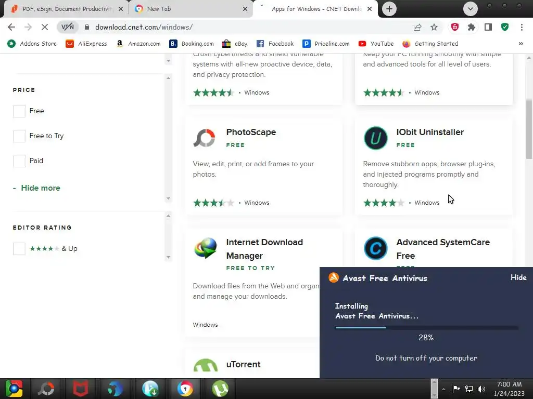533x399 pixels.
Task: Open the Extensions puzzle icon
Action: click(x=471, y=27)
